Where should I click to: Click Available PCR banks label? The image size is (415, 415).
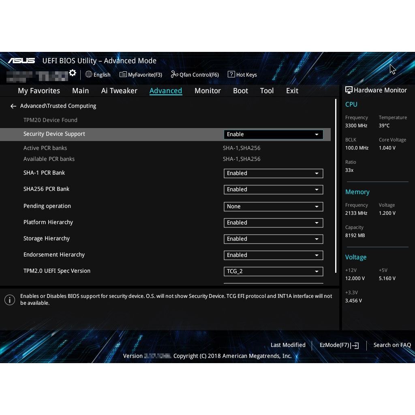click(49, 159)
